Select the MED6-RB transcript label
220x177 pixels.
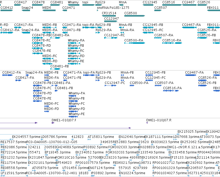[50, 25]
